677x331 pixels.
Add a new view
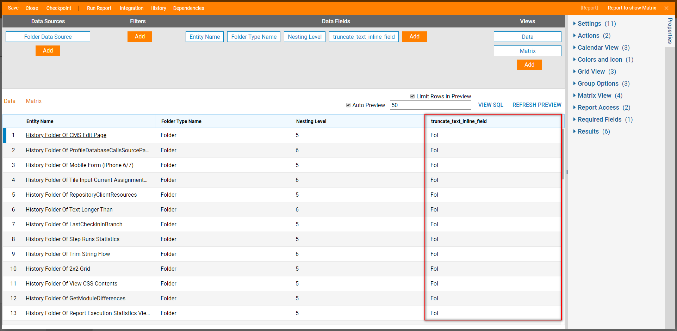(x=529, y=65)
